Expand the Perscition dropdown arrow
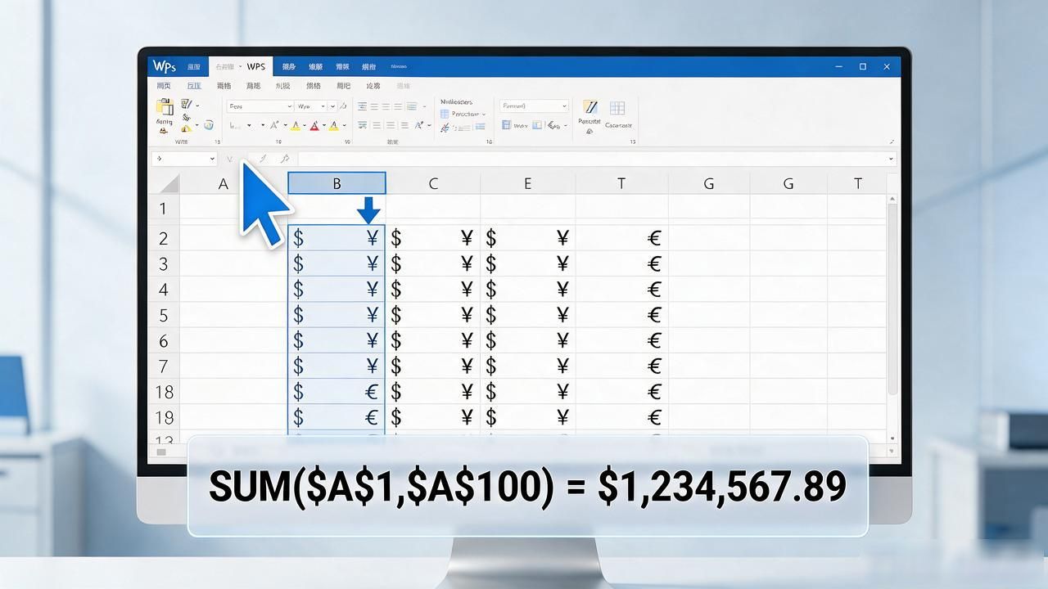This screenshot has height=589, width=1048. point(483,115)
